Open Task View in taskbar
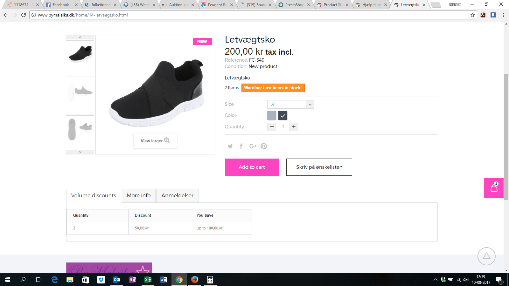The image size is (509, 286). coord(38,280)
